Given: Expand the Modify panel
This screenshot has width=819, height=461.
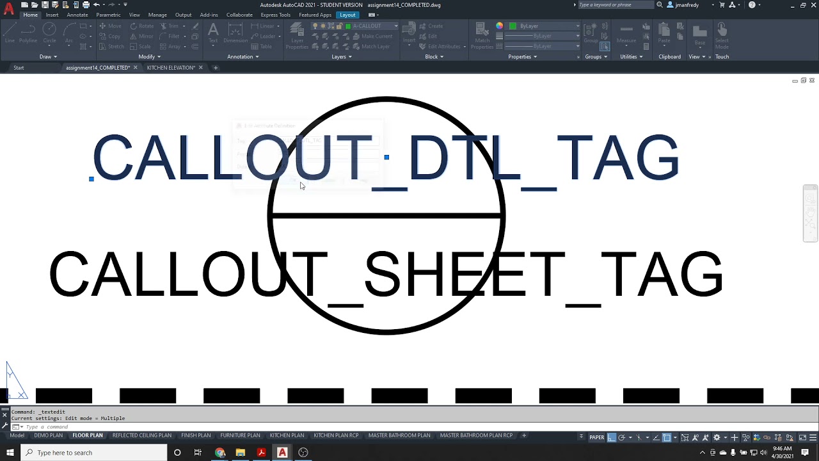Looking at the screenshot, I should pos(149,56).
